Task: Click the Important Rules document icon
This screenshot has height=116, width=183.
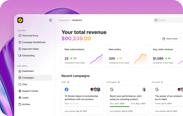Action: (x=20, y=49)
